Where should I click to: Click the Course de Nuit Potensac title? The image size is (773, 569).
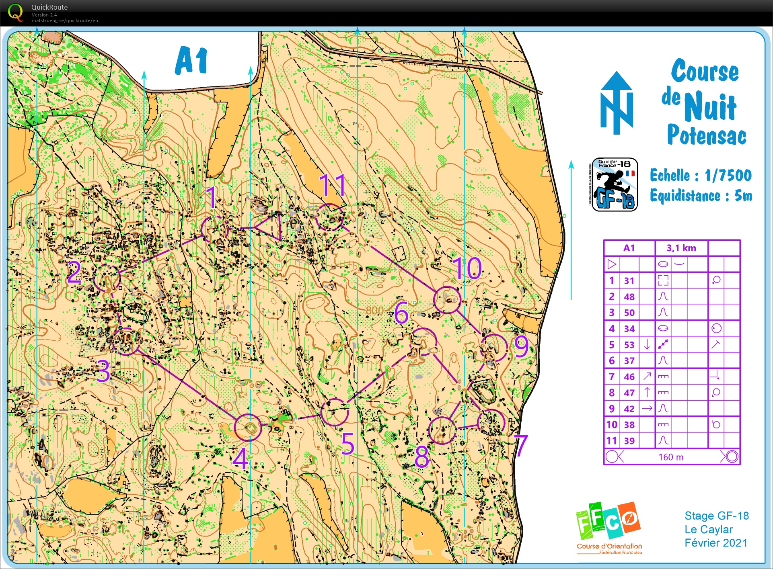(704, 102)
